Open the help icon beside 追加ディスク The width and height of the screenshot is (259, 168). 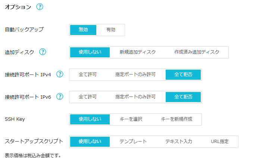click(43, 52)
